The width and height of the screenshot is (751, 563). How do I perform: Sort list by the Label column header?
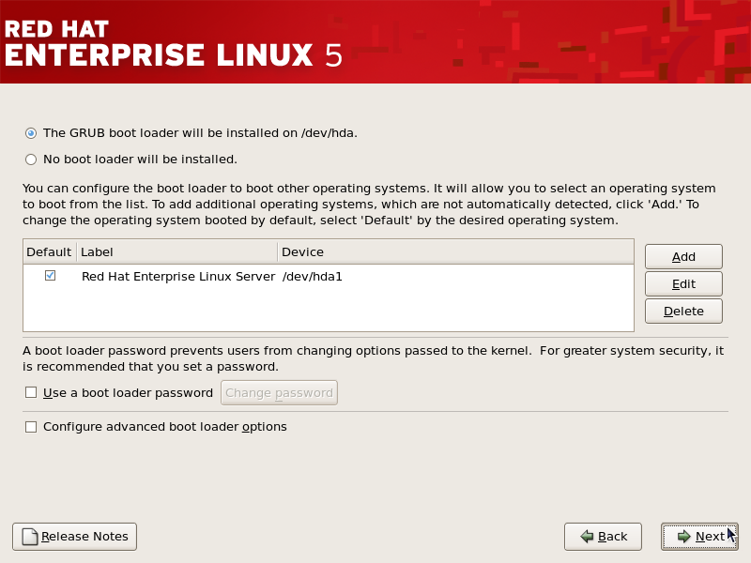point(176,251)
